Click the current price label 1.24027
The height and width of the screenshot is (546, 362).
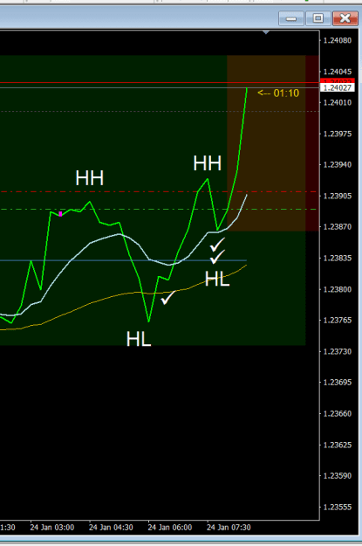pos(337,87)
